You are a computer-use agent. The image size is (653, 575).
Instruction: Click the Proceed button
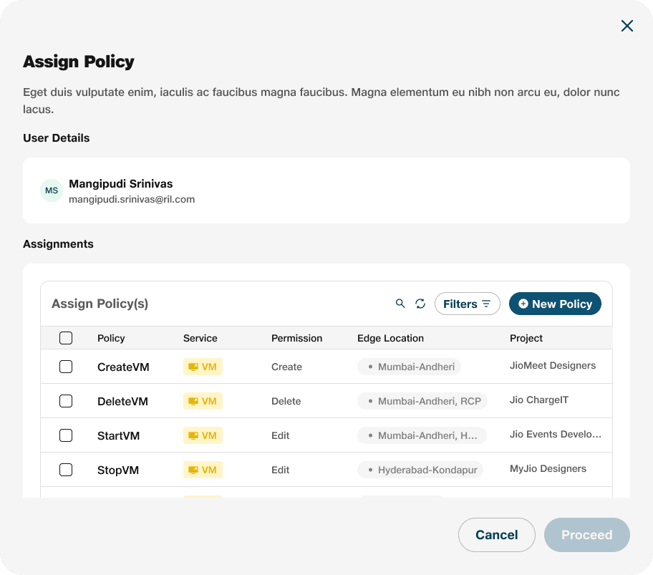coord(587,535)
